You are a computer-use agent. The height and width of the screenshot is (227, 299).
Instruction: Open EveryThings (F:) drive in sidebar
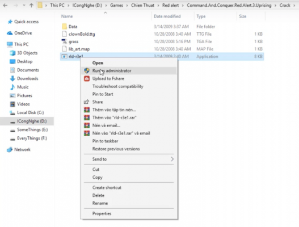pyautogui.click(x=28, y=138)
